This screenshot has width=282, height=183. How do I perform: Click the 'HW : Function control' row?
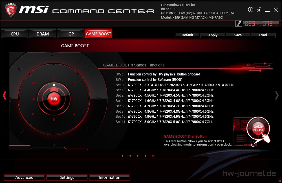tap(158, 74)
